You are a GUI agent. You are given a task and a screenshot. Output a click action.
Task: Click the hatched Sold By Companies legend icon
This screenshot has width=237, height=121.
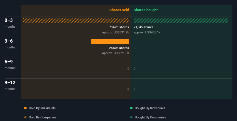click(25, 117)
